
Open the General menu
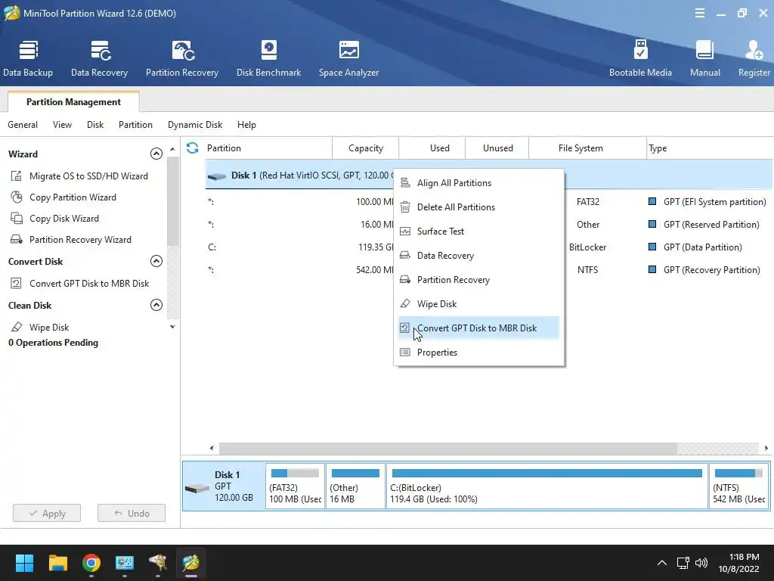coord(23,125)
